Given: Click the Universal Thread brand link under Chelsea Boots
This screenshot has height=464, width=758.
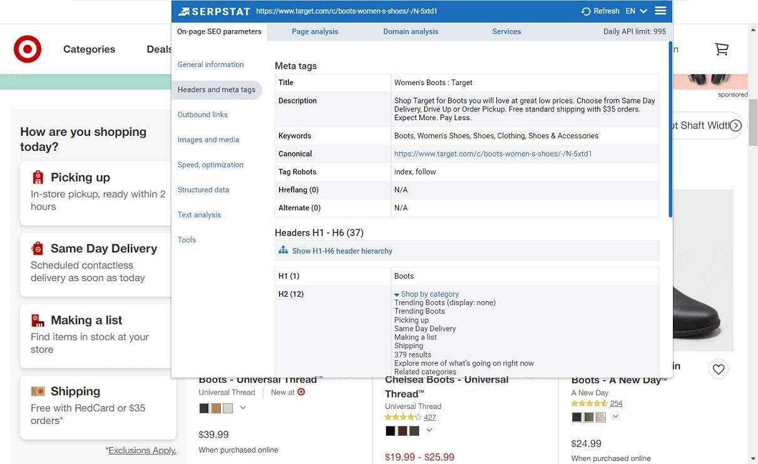Looking at the screenshot, I should click(413, 406).
